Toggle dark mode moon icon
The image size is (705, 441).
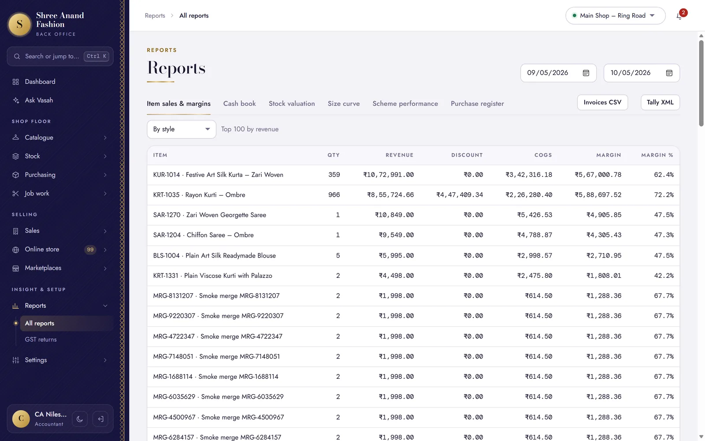click(x=80, y=419)
